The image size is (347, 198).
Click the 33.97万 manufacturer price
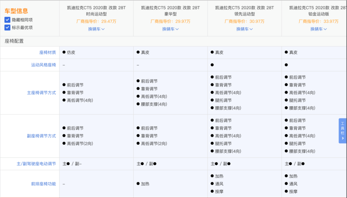tap(331, 22)
